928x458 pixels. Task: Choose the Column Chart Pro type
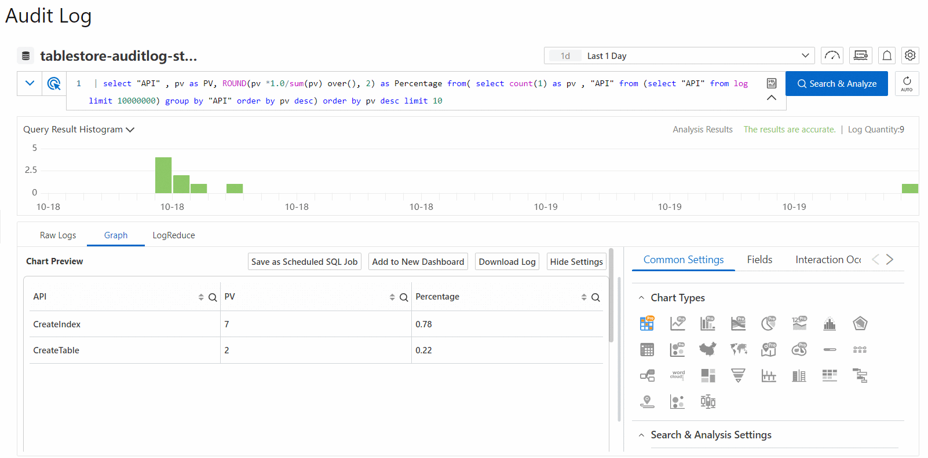(708, 323)
